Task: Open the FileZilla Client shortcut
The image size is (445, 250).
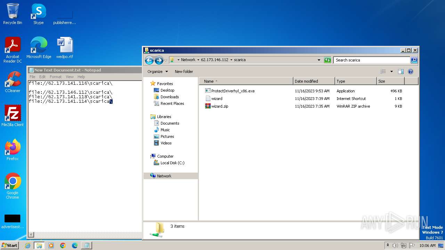Action: [13, 116]
